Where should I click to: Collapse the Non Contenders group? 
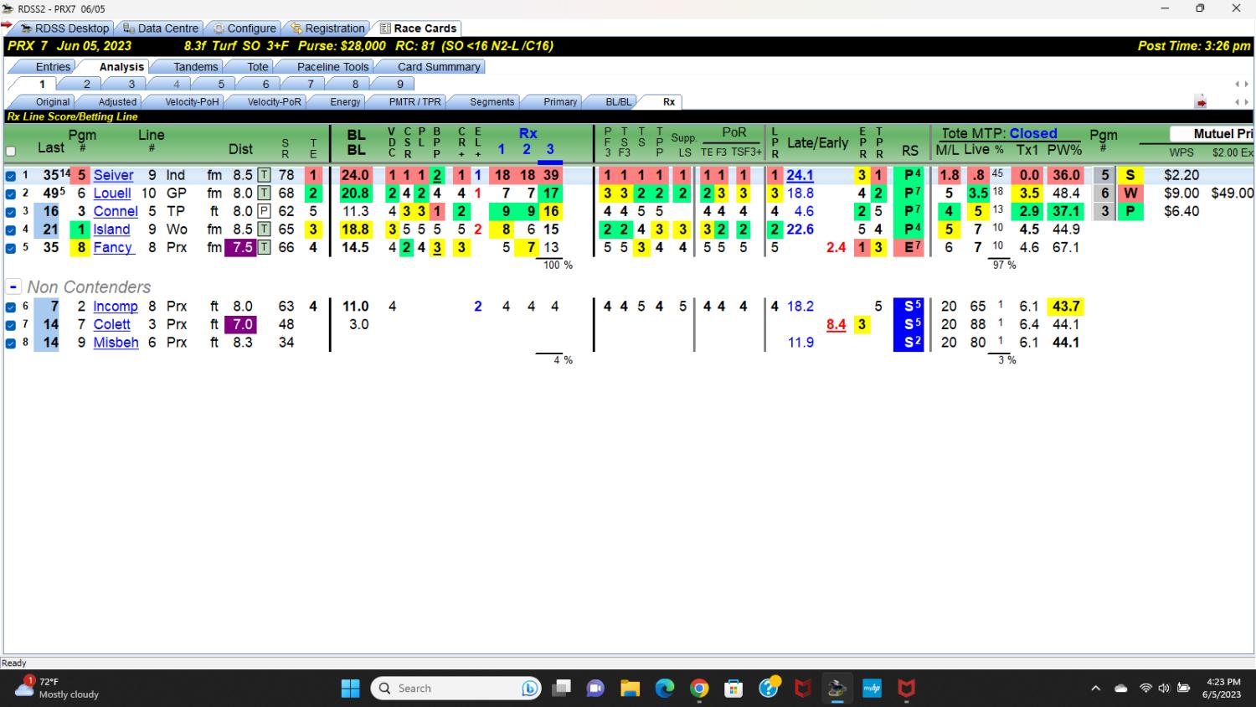13,286
